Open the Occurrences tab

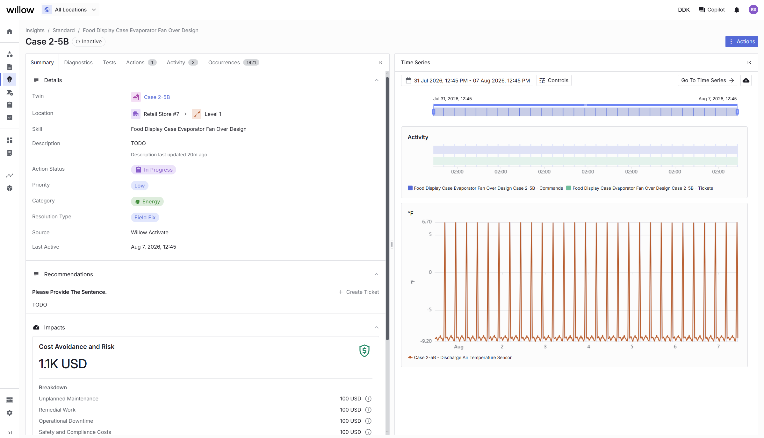coord(234,62)
